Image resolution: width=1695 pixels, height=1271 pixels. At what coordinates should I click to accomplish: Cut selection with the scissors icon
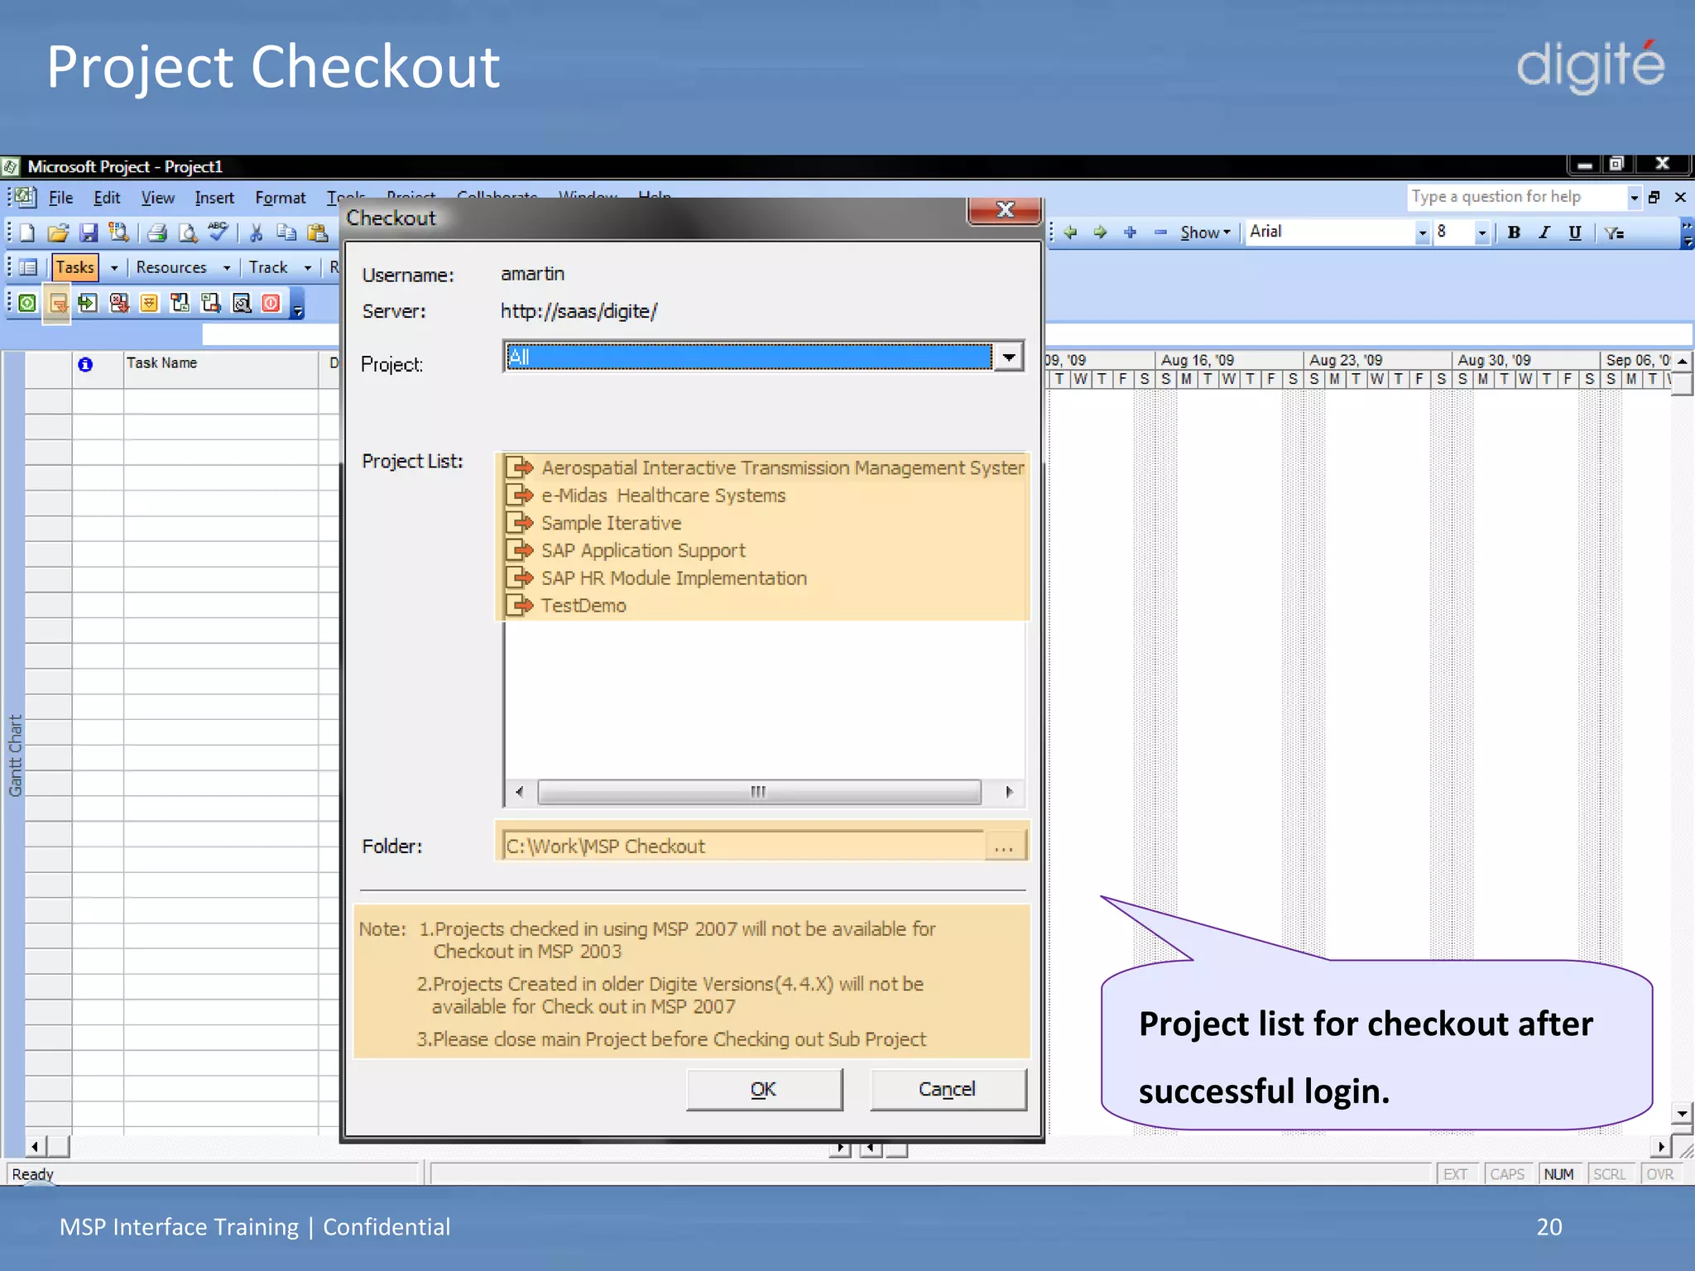click(x=257, y=233)
